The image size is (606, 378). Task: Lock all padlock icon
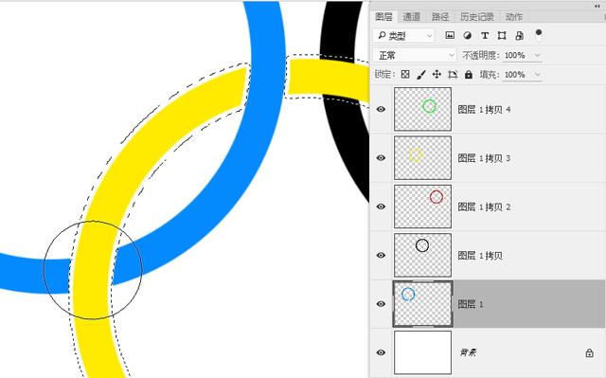tap(469, 74)
